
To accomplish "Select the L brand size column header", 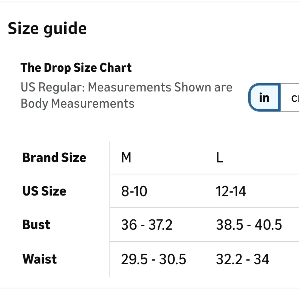I will (x=219, y=157).
